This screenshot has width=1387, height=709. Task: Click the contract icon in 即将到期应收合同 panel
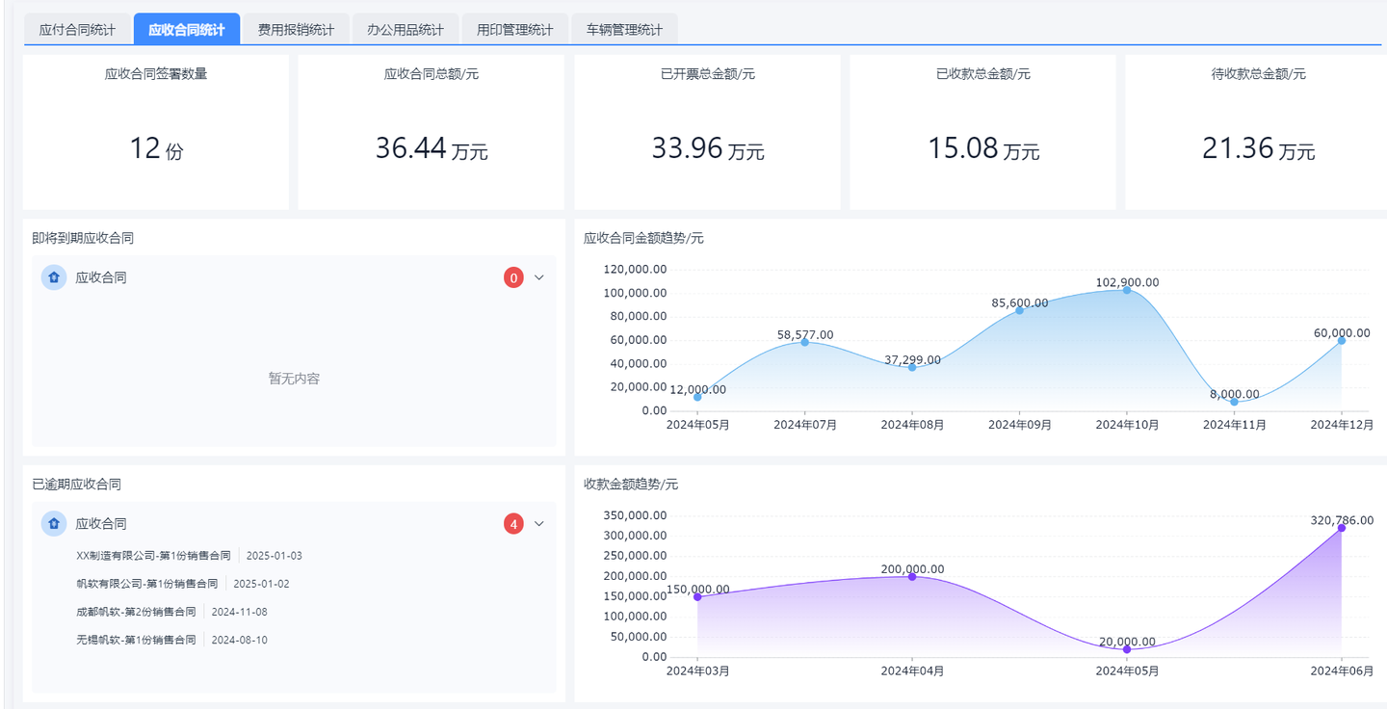click(53, 277)
